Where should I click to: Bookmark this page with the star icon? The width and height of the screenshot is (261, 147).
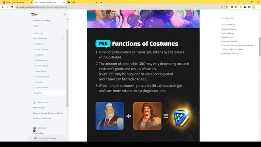227,7
